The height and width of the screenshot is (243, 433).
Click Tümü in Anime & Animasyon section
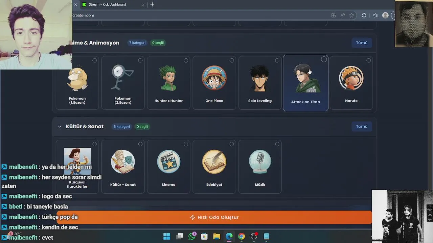point(362,43)
